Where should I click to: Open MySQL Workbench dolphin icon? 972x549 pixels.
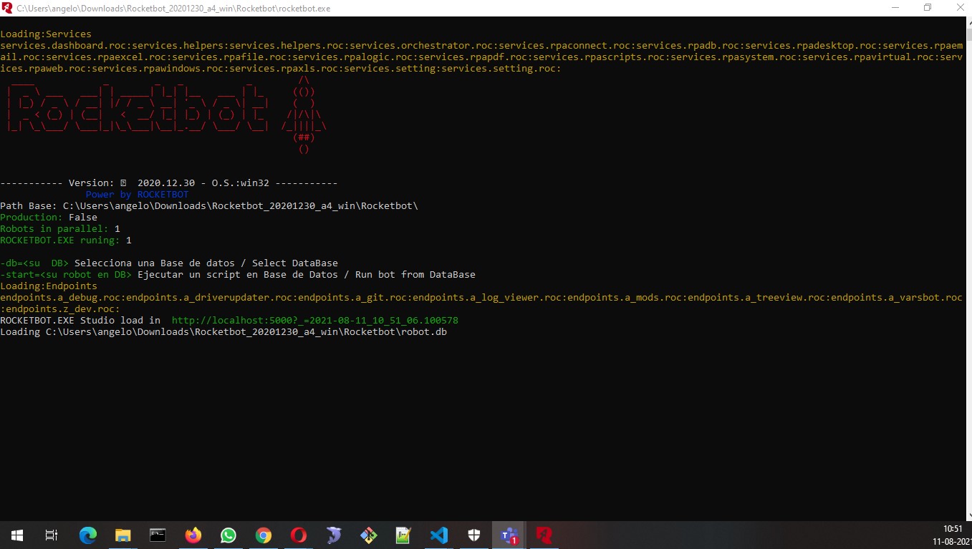coord(334,535)
